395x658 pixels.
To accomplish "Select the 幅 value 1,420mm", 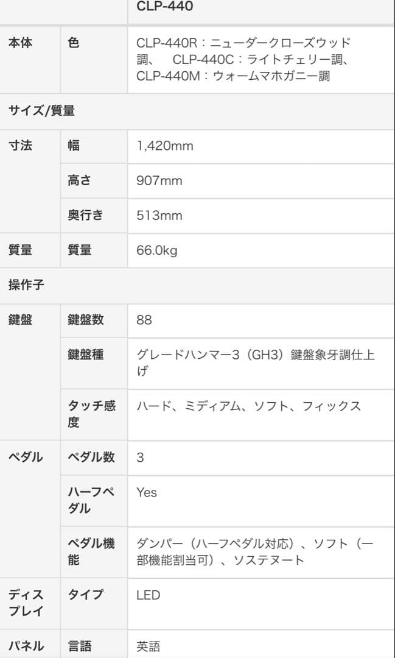I will pos(165,146).
